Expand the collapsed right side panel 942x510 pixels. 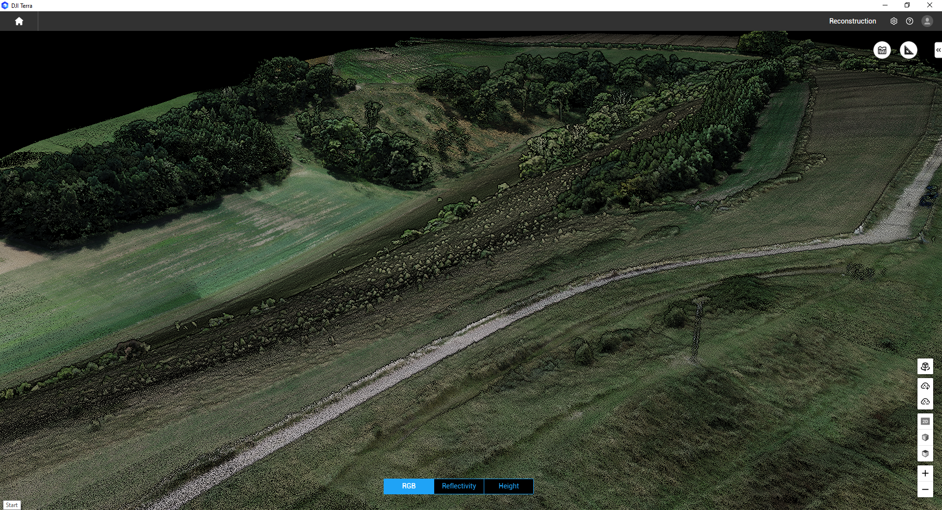point(938,50)
